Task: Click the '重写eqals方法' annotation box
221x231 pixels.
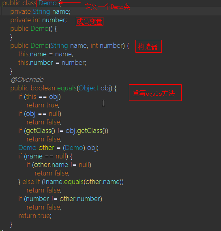Action: coord(155,93)
